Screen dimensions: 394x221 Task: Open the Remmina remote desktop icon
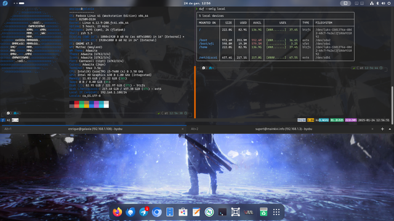[x=209, y=212]
